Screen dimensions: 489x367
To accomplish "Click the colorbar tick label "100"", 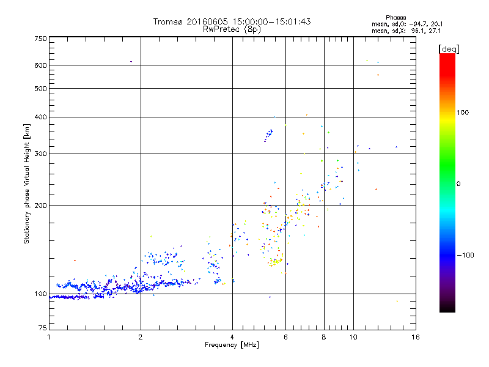I will pyautogui.click(x=463, y=113).
